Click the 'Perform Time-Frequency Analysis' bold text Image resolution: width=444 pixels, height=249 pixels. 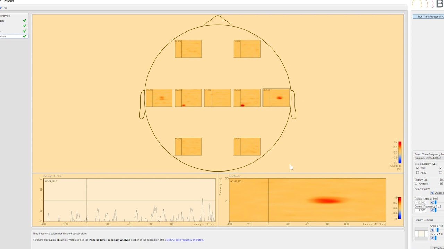[x=110, y=240]
